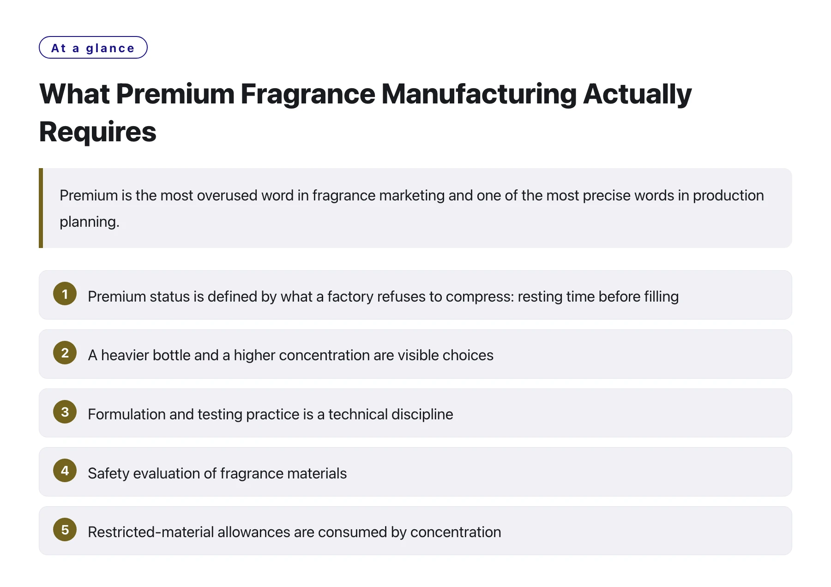The width and height of the screenshot is (831, 587).
Task: Open "Safety evaluation of fragrance materials" item
Action: click(217, 473)
